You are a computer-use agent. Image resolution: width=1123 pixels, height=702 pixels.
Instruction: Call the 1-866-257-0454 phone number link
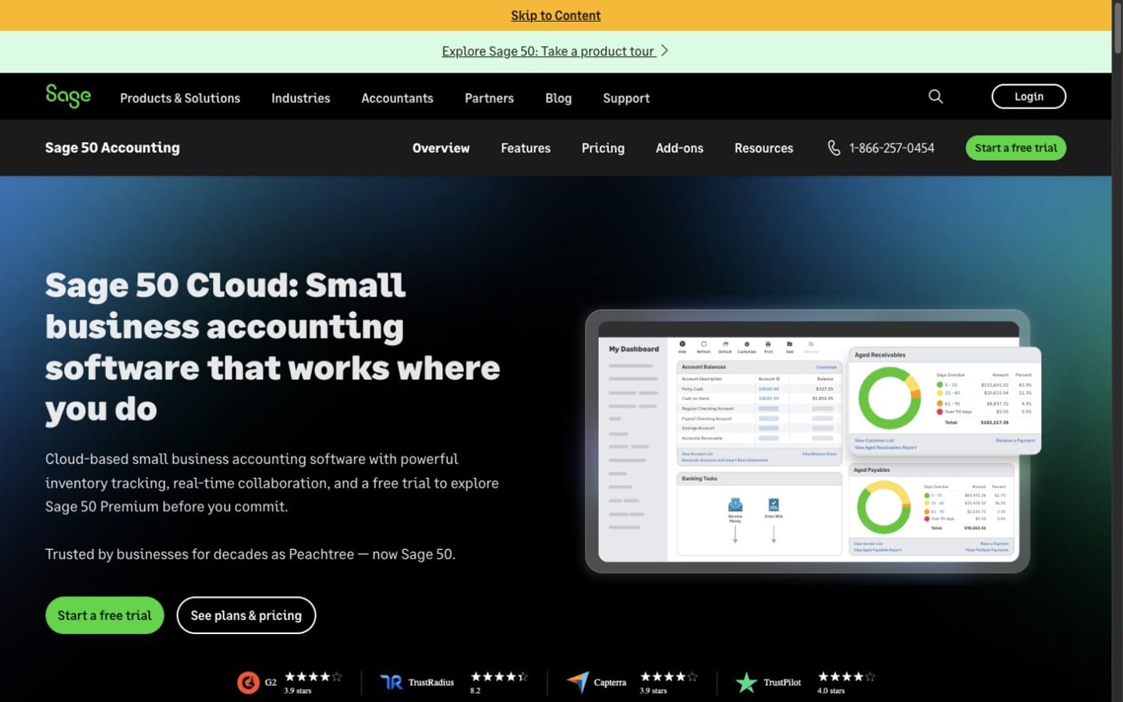click(891, 148)
